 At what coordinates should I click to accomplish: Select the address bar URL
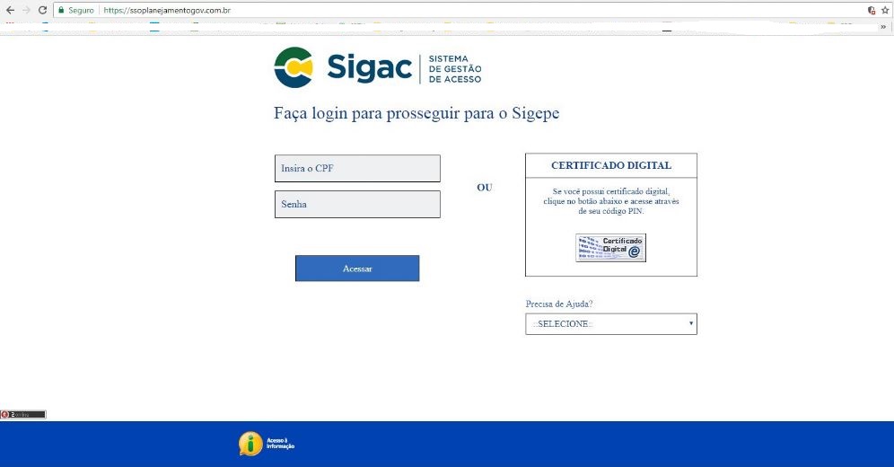(167, 10)
